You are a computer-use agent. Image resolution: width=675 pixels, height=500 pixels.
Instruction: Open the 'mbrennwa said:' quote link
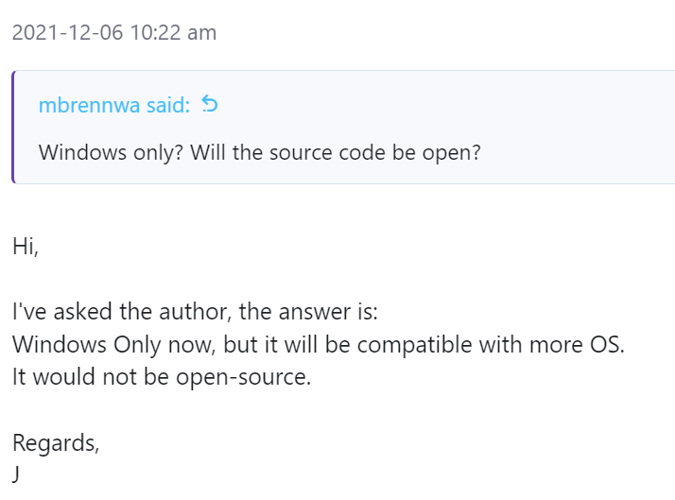point(114,105)
